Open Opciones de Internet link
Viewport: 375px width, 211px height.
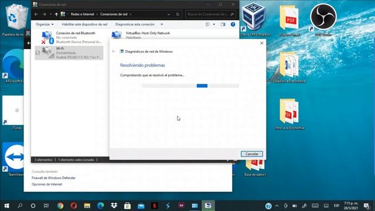coord(47,184)
